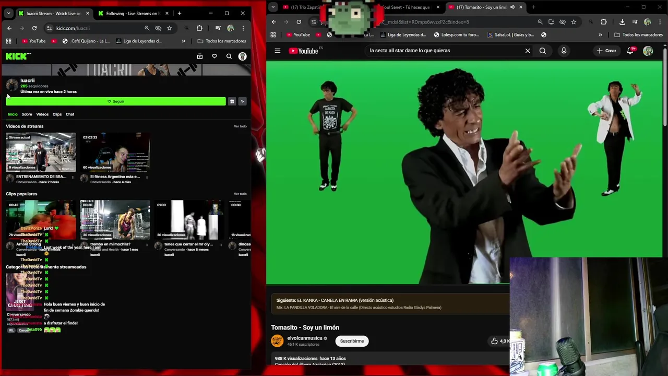Open the Chrome three-dot menu in the Kick window
Viewport: 668px width, 376px height.
(x=243, y=28)
